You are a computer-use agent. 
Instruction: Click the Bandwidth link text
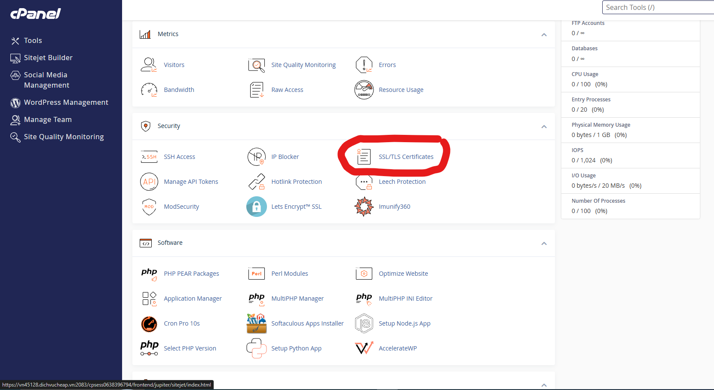[179, 90]
